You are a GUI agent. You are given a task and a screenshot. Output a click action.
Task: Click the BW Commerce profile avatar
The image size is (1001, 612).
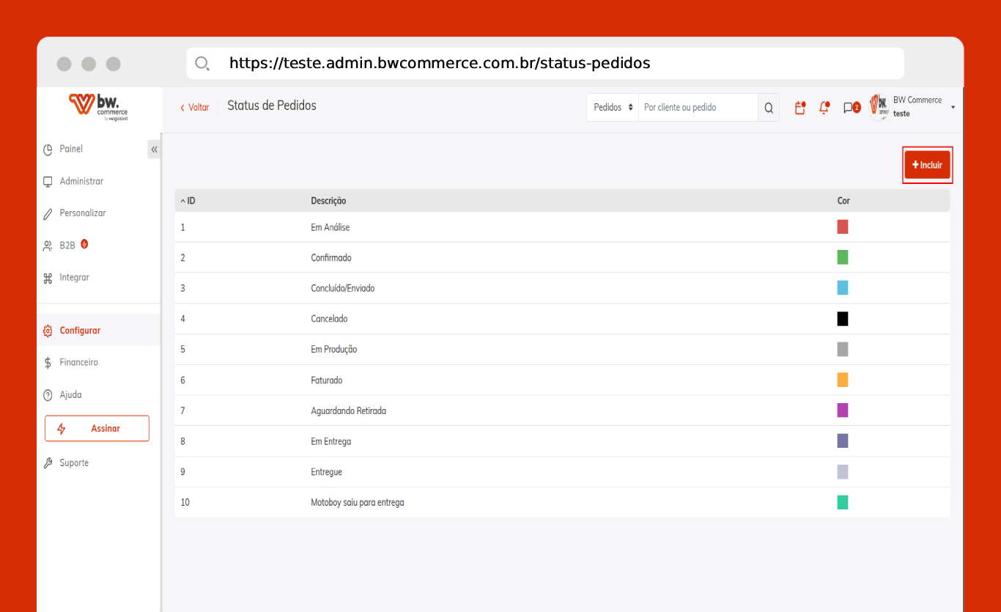(x=879, y=107)
